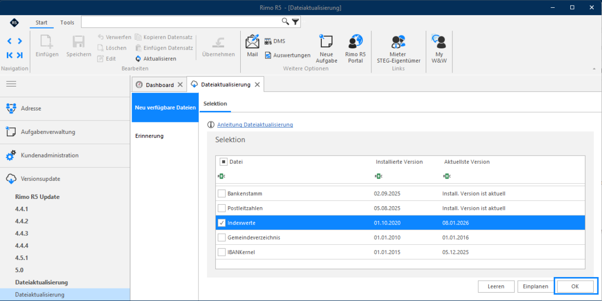
Task: Jump to first record
Action: coord(10,55)
